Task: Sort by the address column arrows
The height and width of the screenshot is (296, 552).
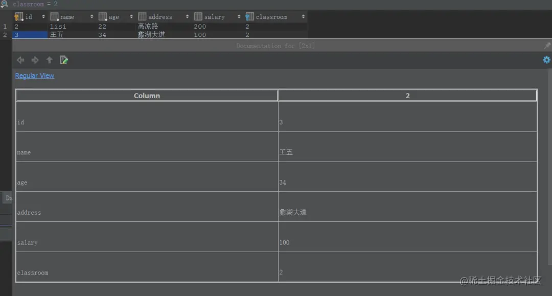Action: (x=187, y=16)
